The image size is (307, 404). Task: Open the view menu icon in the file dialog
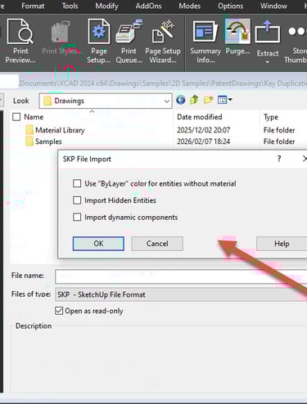[225, 100]
